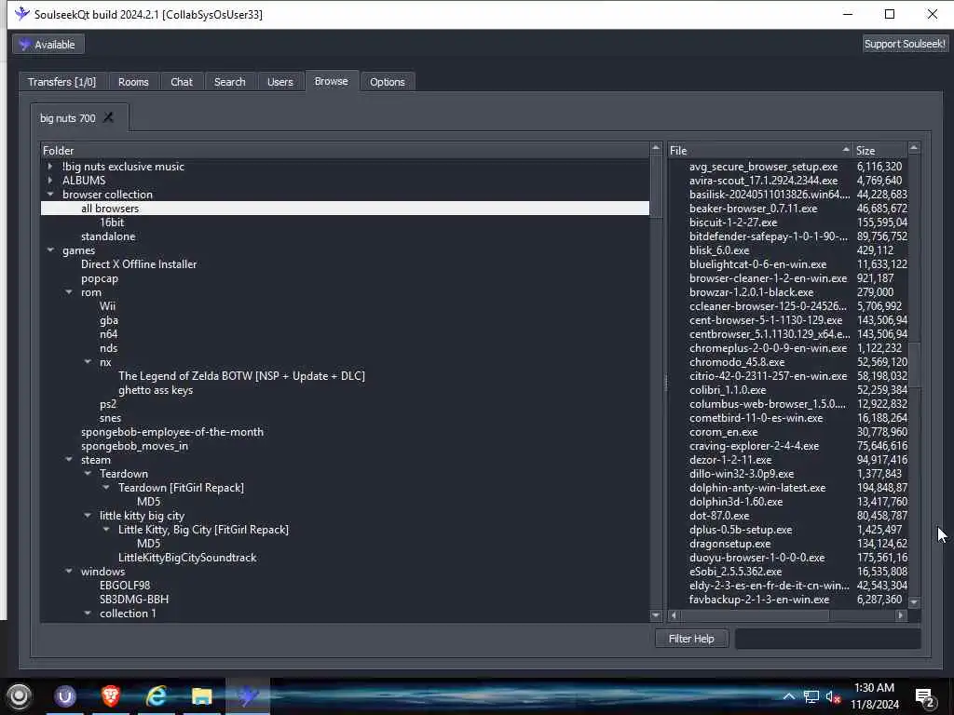Focus the file filter input field
Viewport: 954px width, 715px height.
click(x=827, y=639)
